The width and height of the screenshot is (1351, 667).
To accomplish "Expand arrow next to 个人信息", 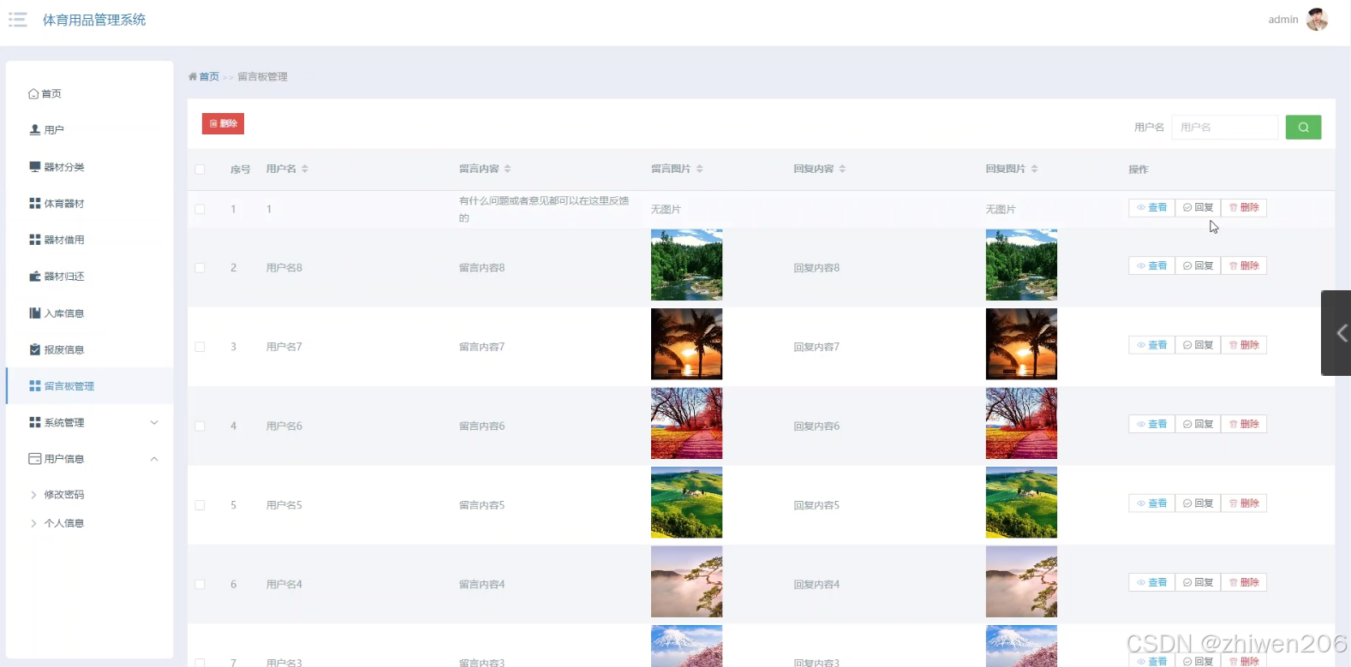I will tap(33, 523).
